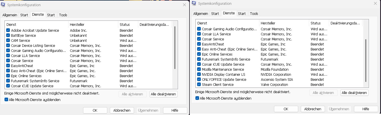This screenshot has width=381, height=115.
Task: Uncheck BattlEye Service checkbox
Action: click(8, 35)
